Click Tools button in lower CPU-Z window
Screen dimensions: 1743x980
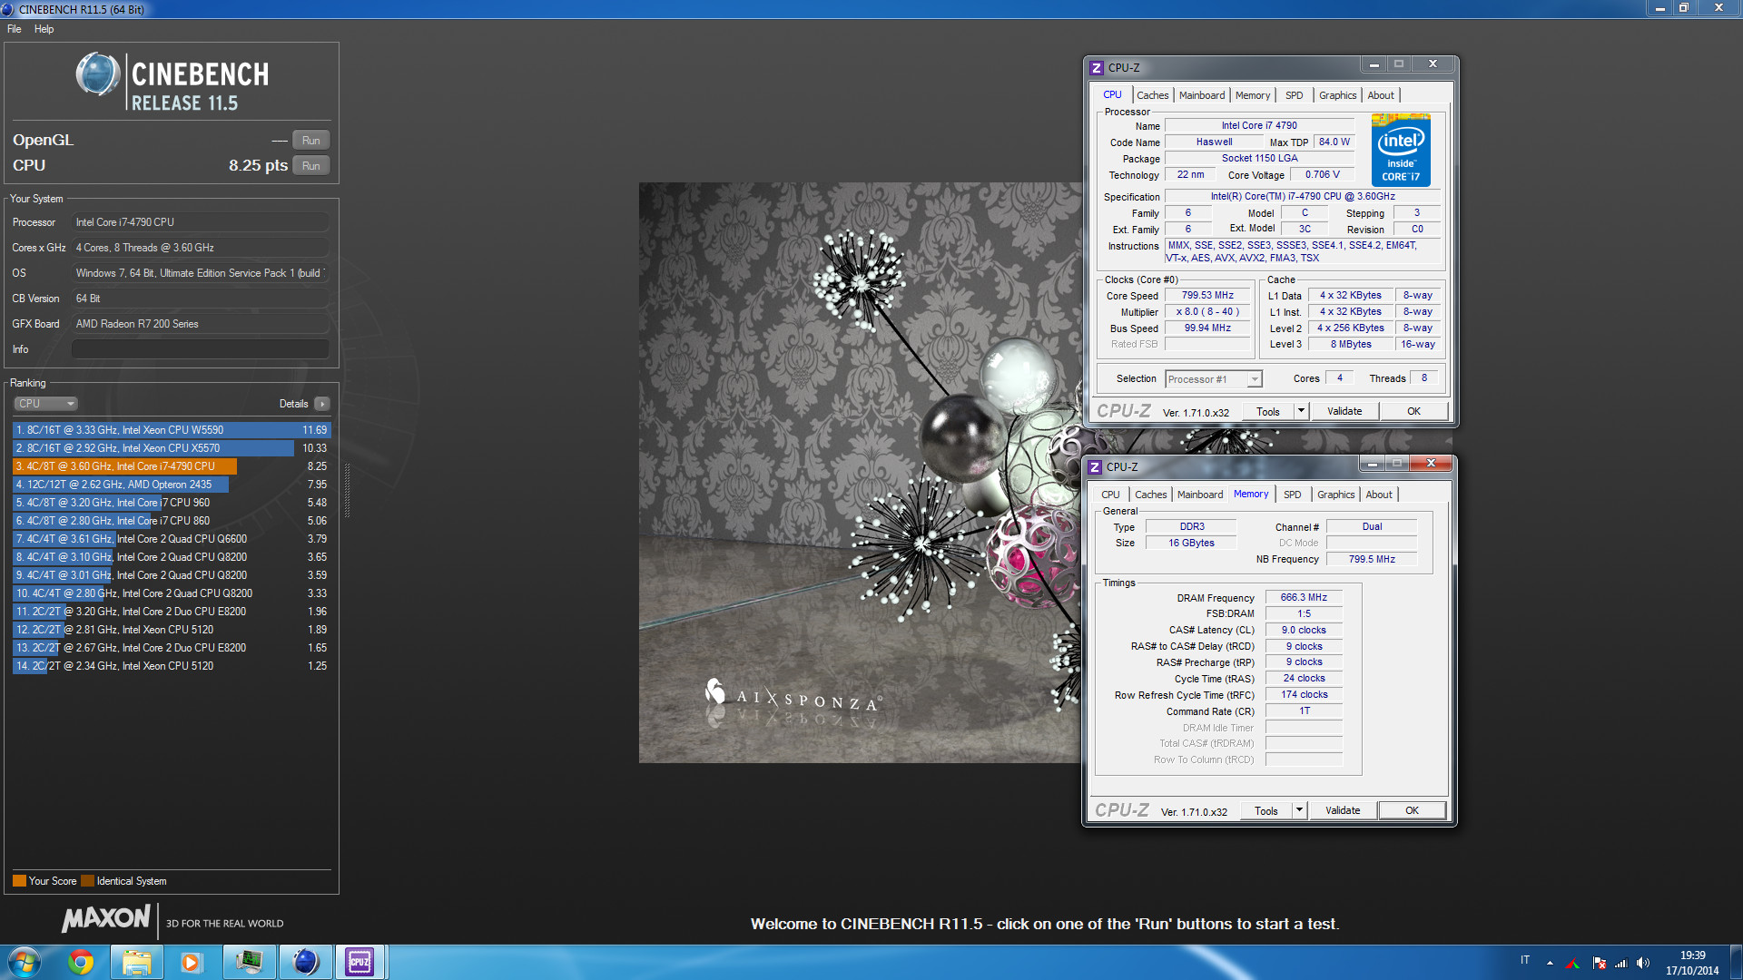pyautogui.click(x=1266, y=811)
